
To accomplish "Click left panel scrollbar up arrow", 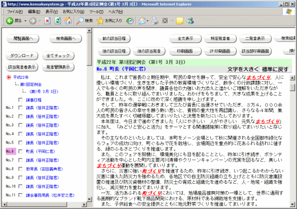I will coord(90,31).
